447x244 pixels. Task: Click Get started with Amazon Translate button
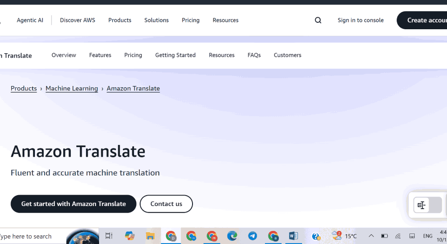click(x=73, y=204)
